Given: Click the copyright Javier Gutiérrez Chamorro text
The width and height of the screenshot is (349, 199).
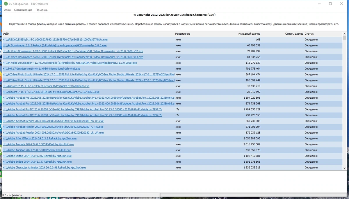Looking at the screenshot, I should click(174, 15).
